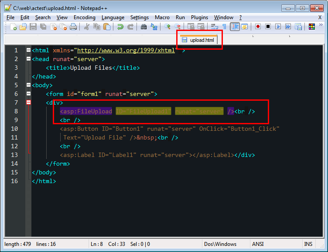The image size is (328, 252).
Task: Collapse the html tag fold on line 1
Action: 28,50
